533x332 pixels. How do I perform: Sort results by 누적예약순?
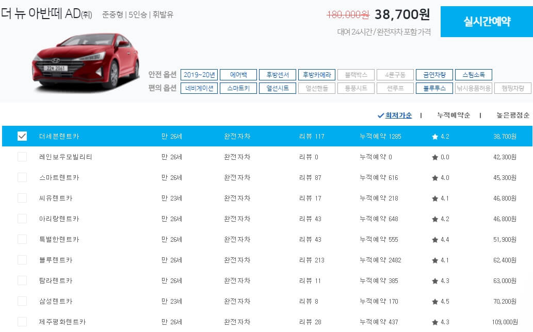(455, 114)
